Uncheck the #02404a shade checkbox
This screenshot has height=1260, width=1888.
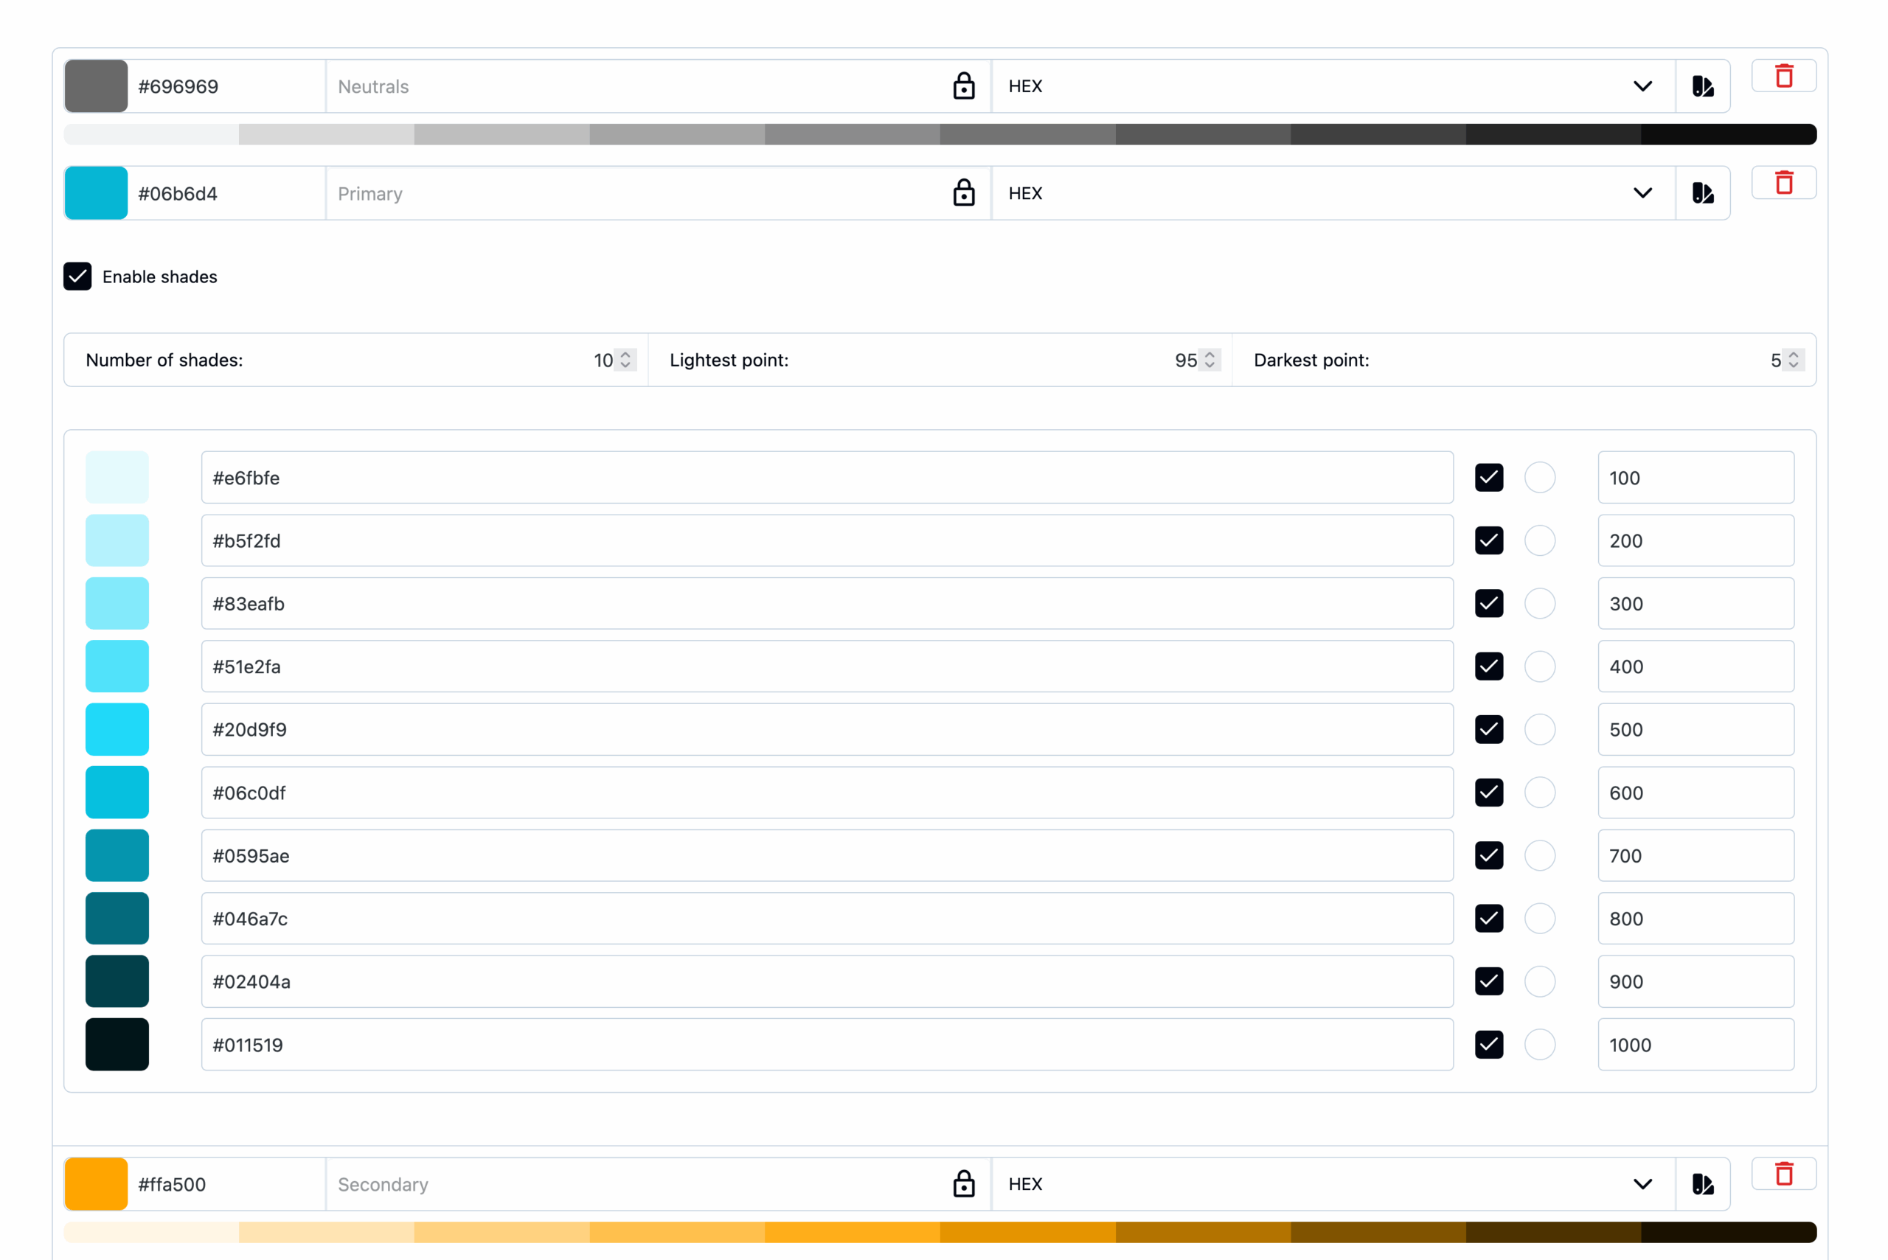(x=1488, y=981)
